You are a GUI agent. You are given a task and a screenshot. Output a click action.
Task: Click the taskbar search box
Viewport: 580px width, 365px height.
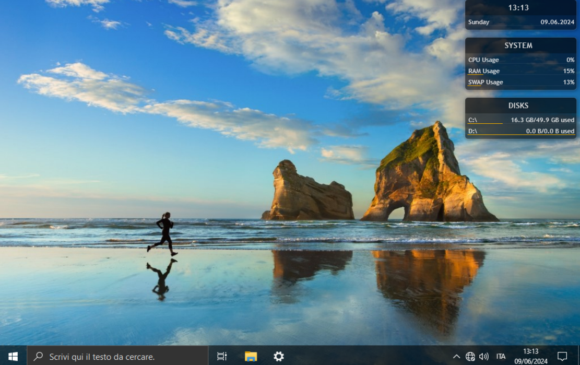[117, 356]
